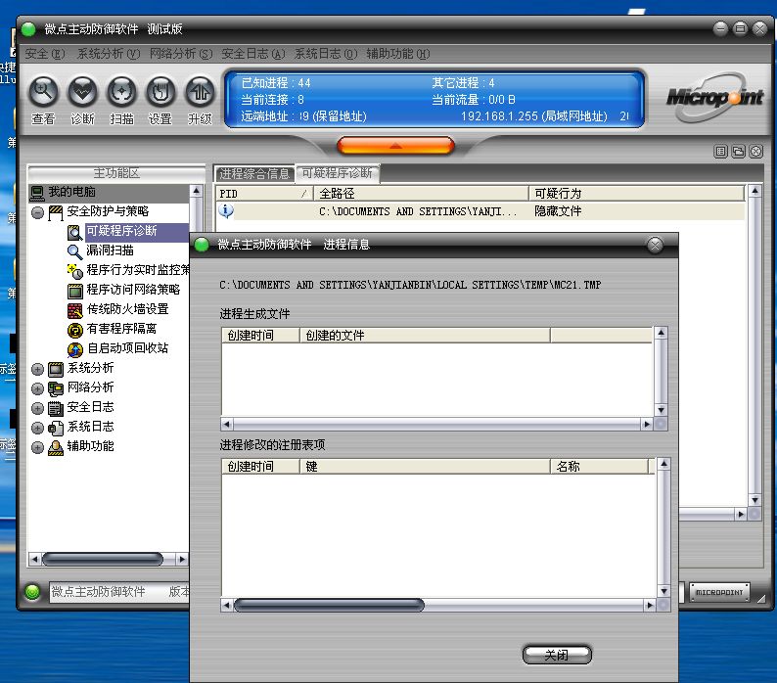This screenshot has height=683, width=777.
Task: Click the 键 column header in registry list
Action: tap(425, 467)
